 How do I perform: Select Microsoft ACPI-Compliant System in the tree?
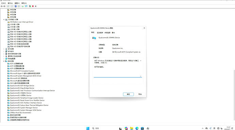22,71
